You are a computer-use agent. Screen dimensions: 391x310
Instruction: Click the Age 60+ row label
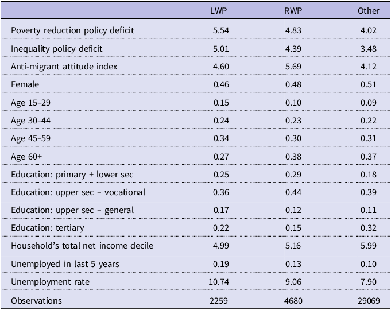point(26,157)
